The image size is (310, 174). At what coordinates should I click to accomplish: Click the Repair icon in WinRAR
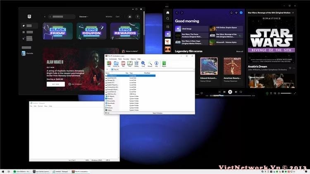coord(164,64)
